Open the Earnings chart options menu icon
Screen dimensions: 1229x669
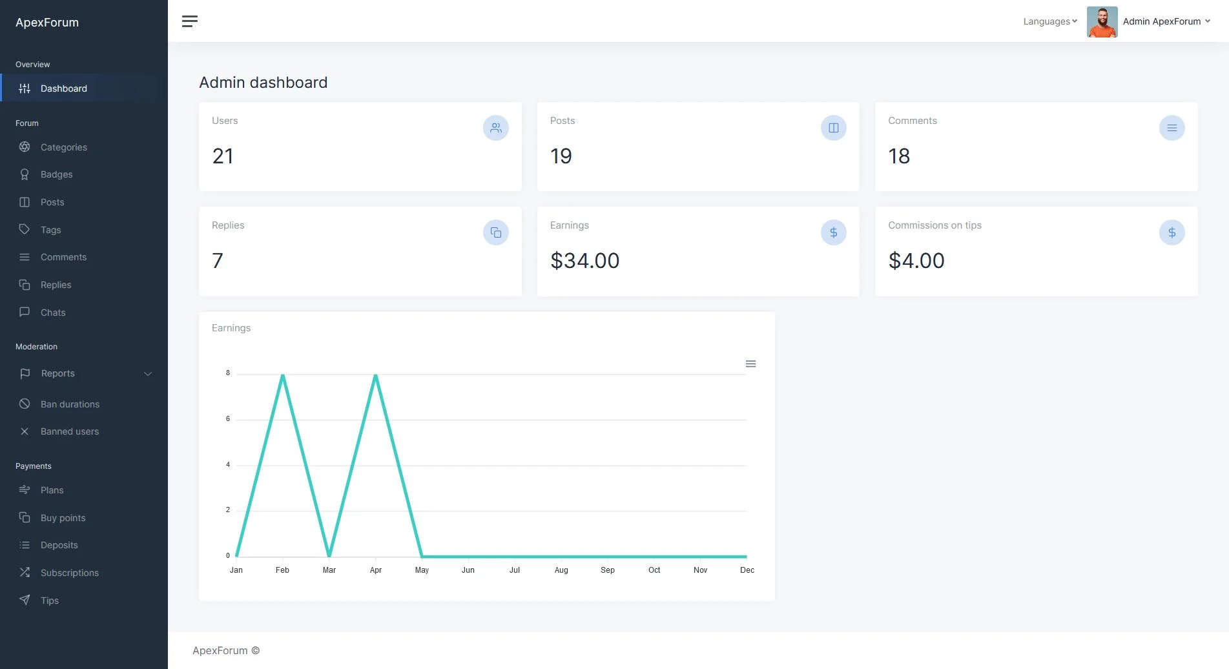coord(750,364)
